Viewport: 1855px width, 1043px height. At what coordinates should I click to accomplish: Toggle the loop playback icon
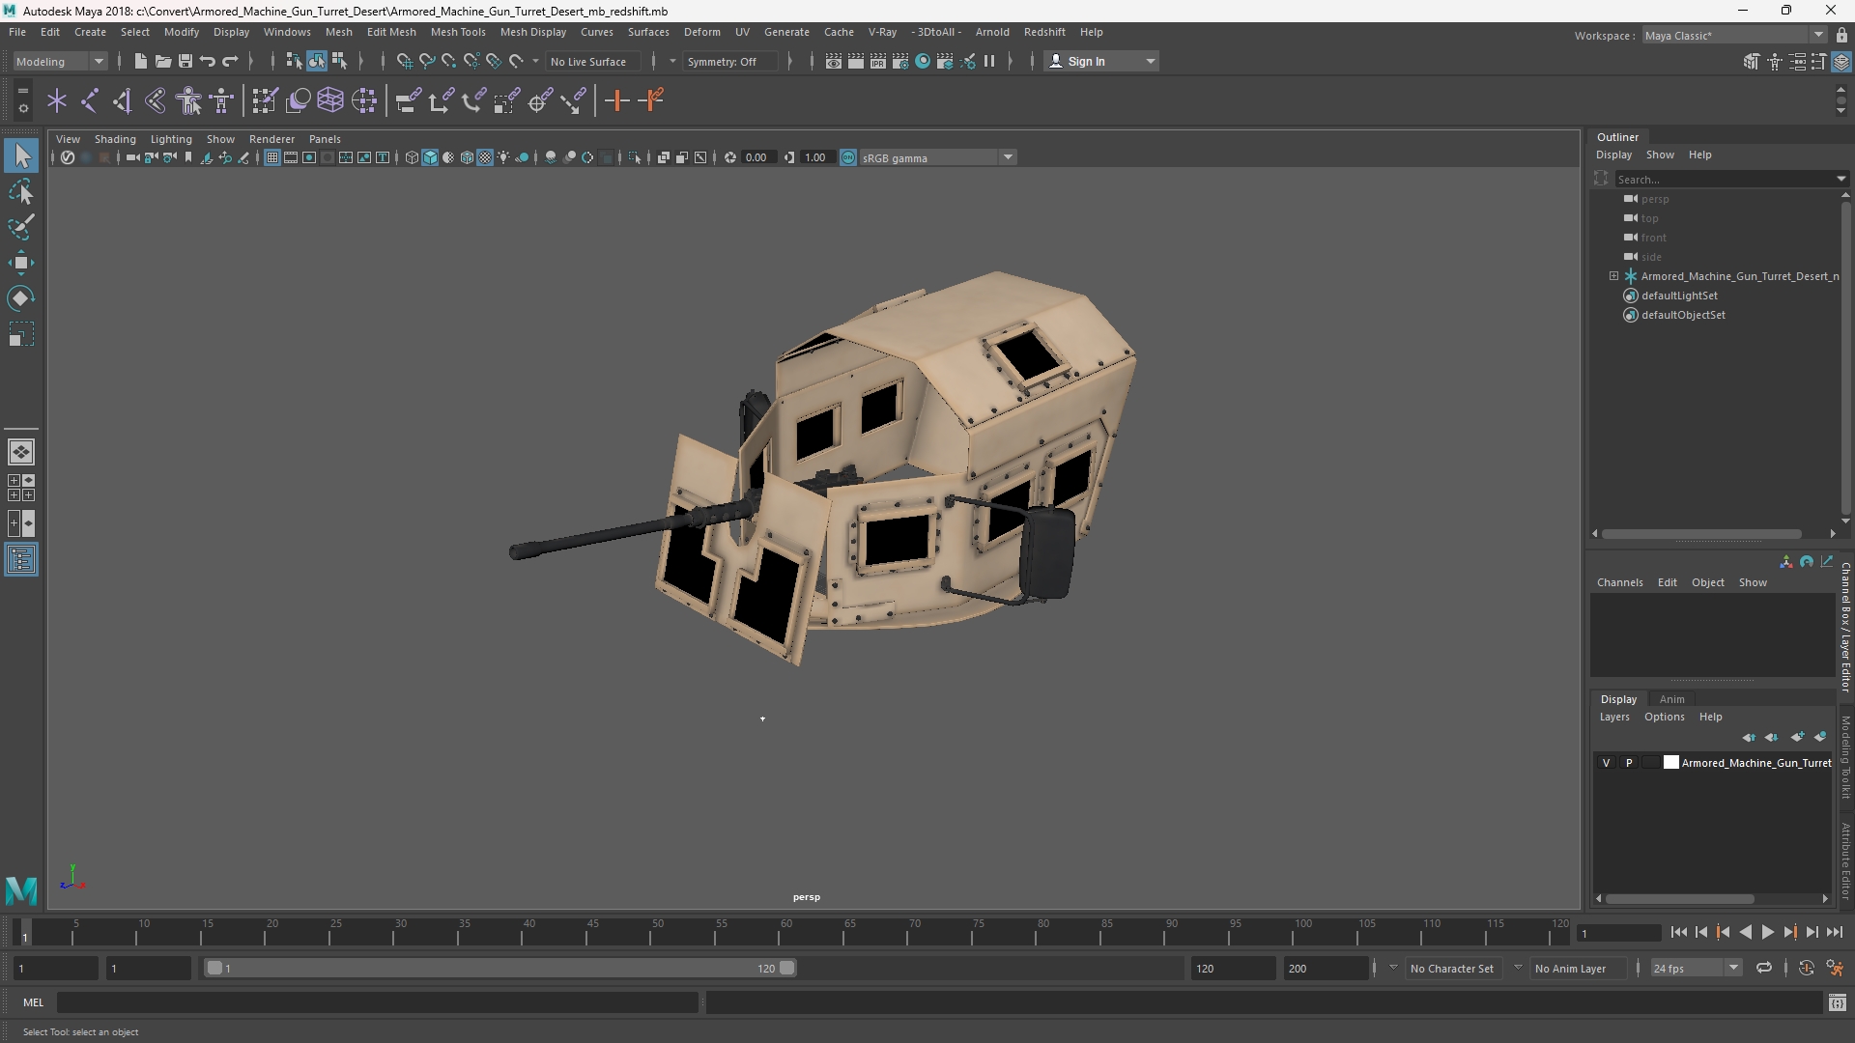(1764, 968)
